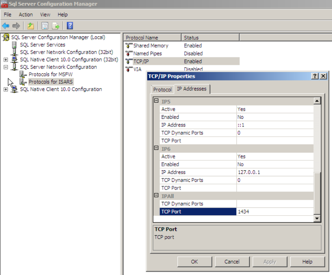Click the Protocols for ISARS icon
This screenshot has height=275, width=332.
point(23,82)
